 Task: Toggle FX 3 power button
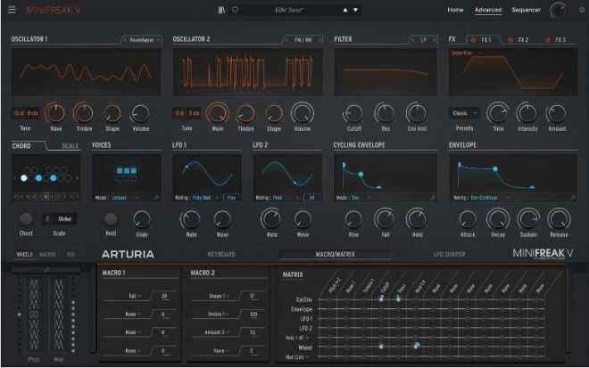pos(547,39)
